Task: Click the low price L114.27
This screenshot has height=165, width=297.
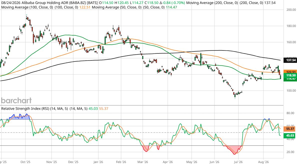Action: [x=136, y=3]
